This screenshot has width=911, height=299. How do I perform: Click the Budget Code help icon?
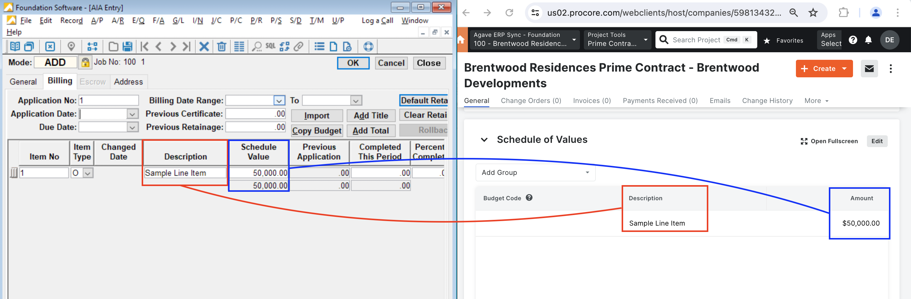click(529, 198)
